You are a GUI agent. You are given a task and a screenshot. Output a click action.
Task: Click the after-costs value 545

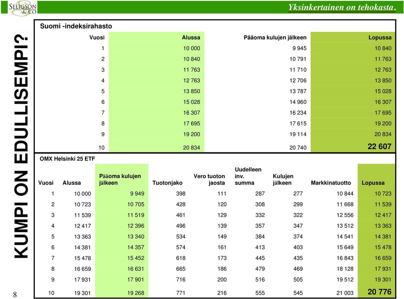(298, 293)
